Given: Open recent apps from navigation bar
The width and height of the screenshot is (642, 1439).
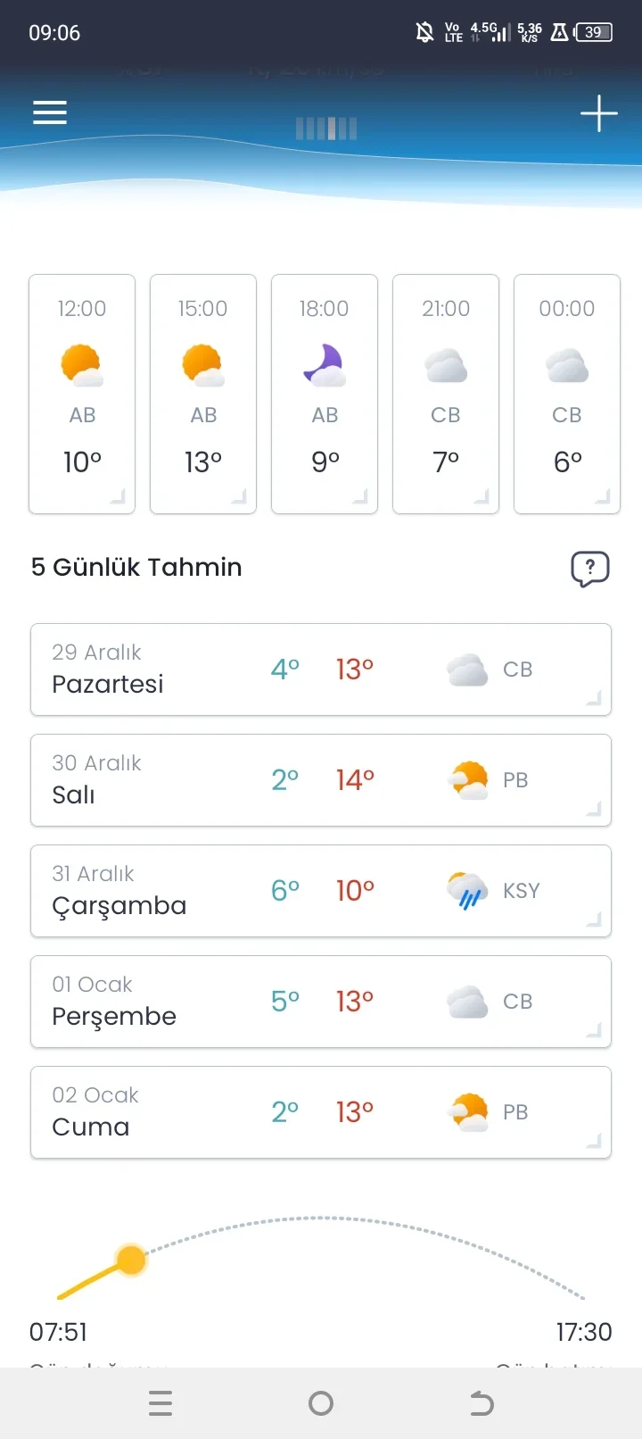Looking at the screenshot, I should [160, 1403].
